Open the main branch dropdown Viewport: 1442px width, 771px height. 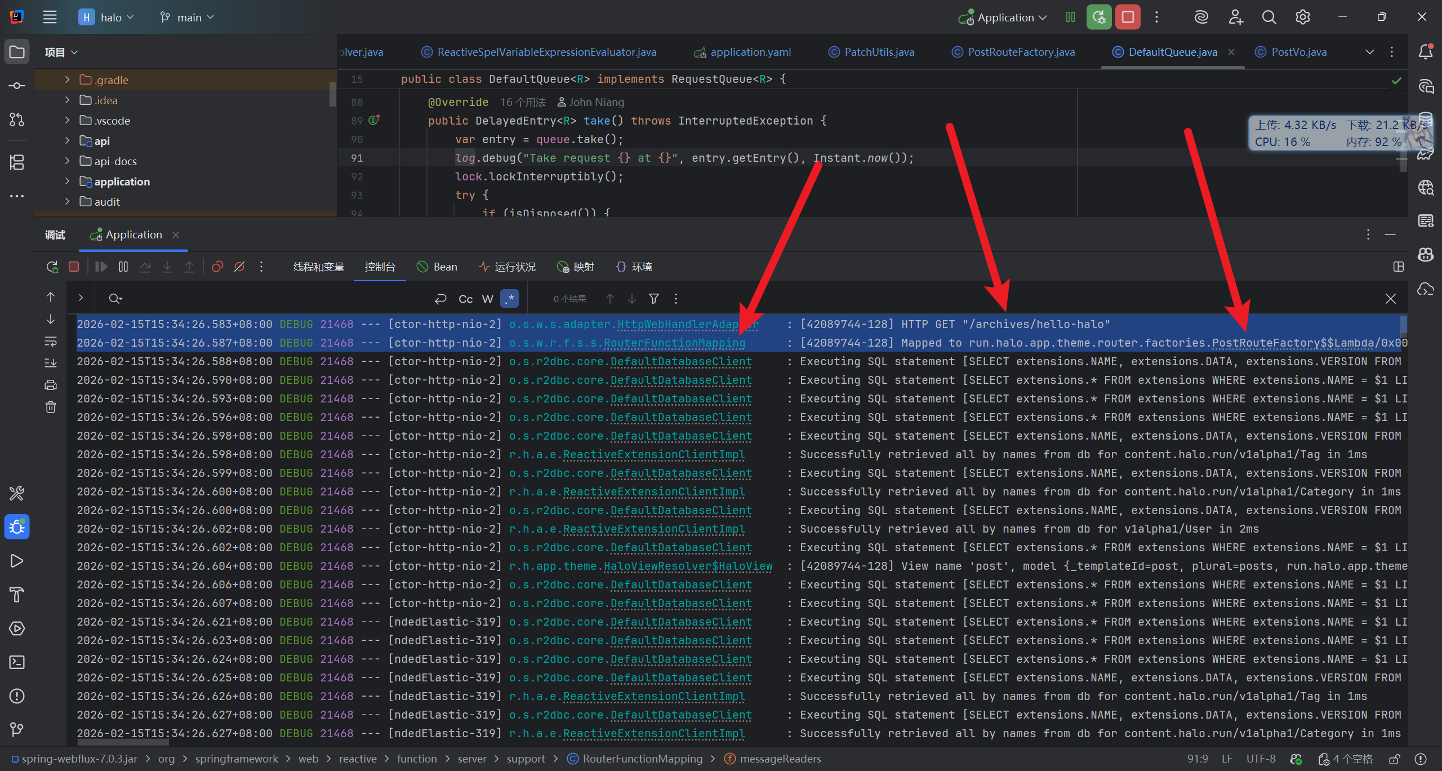click(188, 17)
